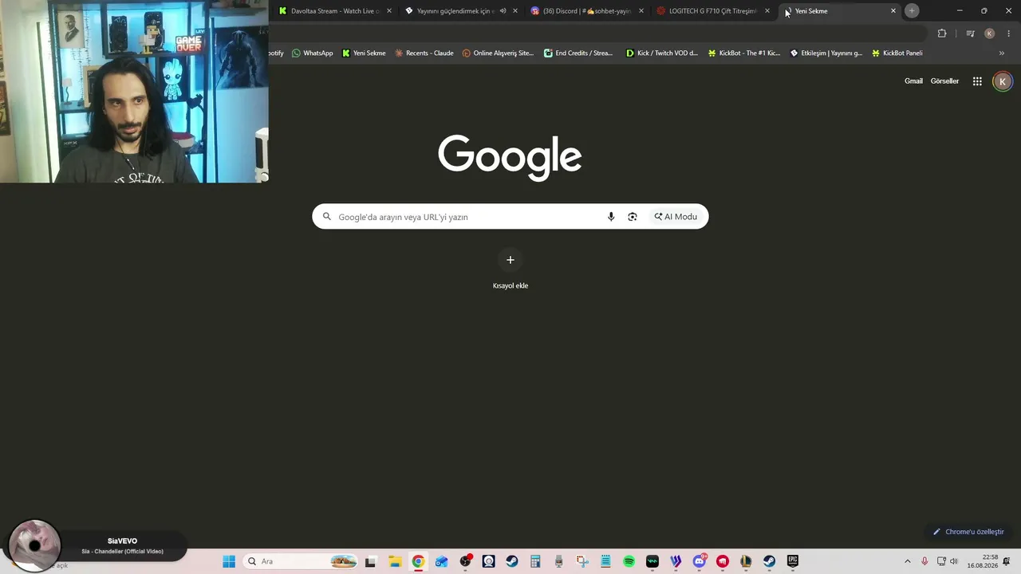Open AI Modu in the search box
The height and width of the screenshot is (574, 1021).
click(x=676, y=217)
